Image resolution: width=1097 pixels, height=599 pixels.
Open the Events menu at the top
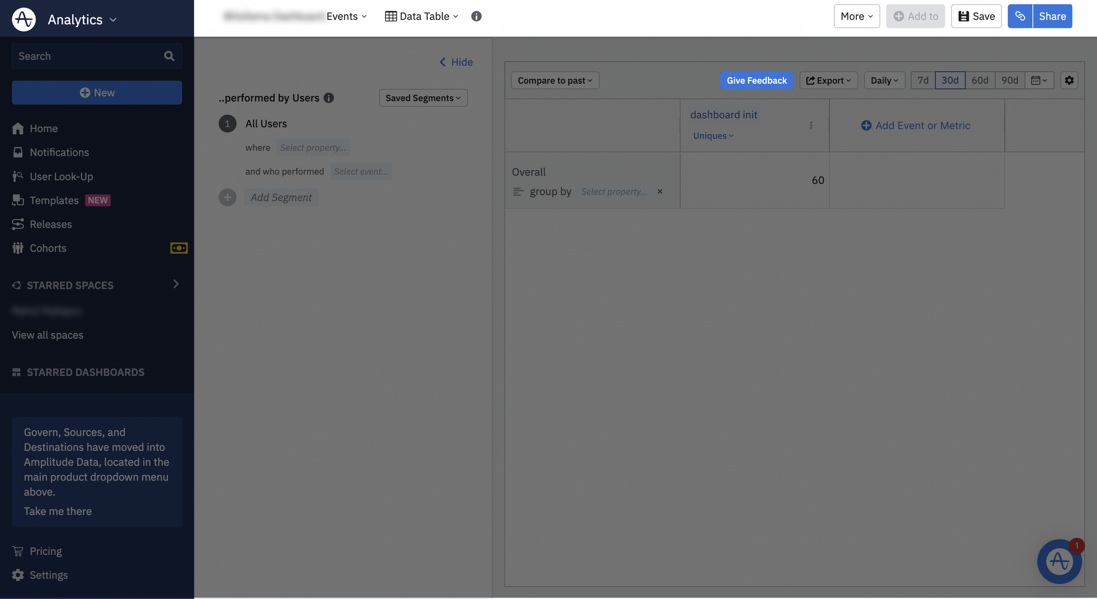[x=346, y=16]
